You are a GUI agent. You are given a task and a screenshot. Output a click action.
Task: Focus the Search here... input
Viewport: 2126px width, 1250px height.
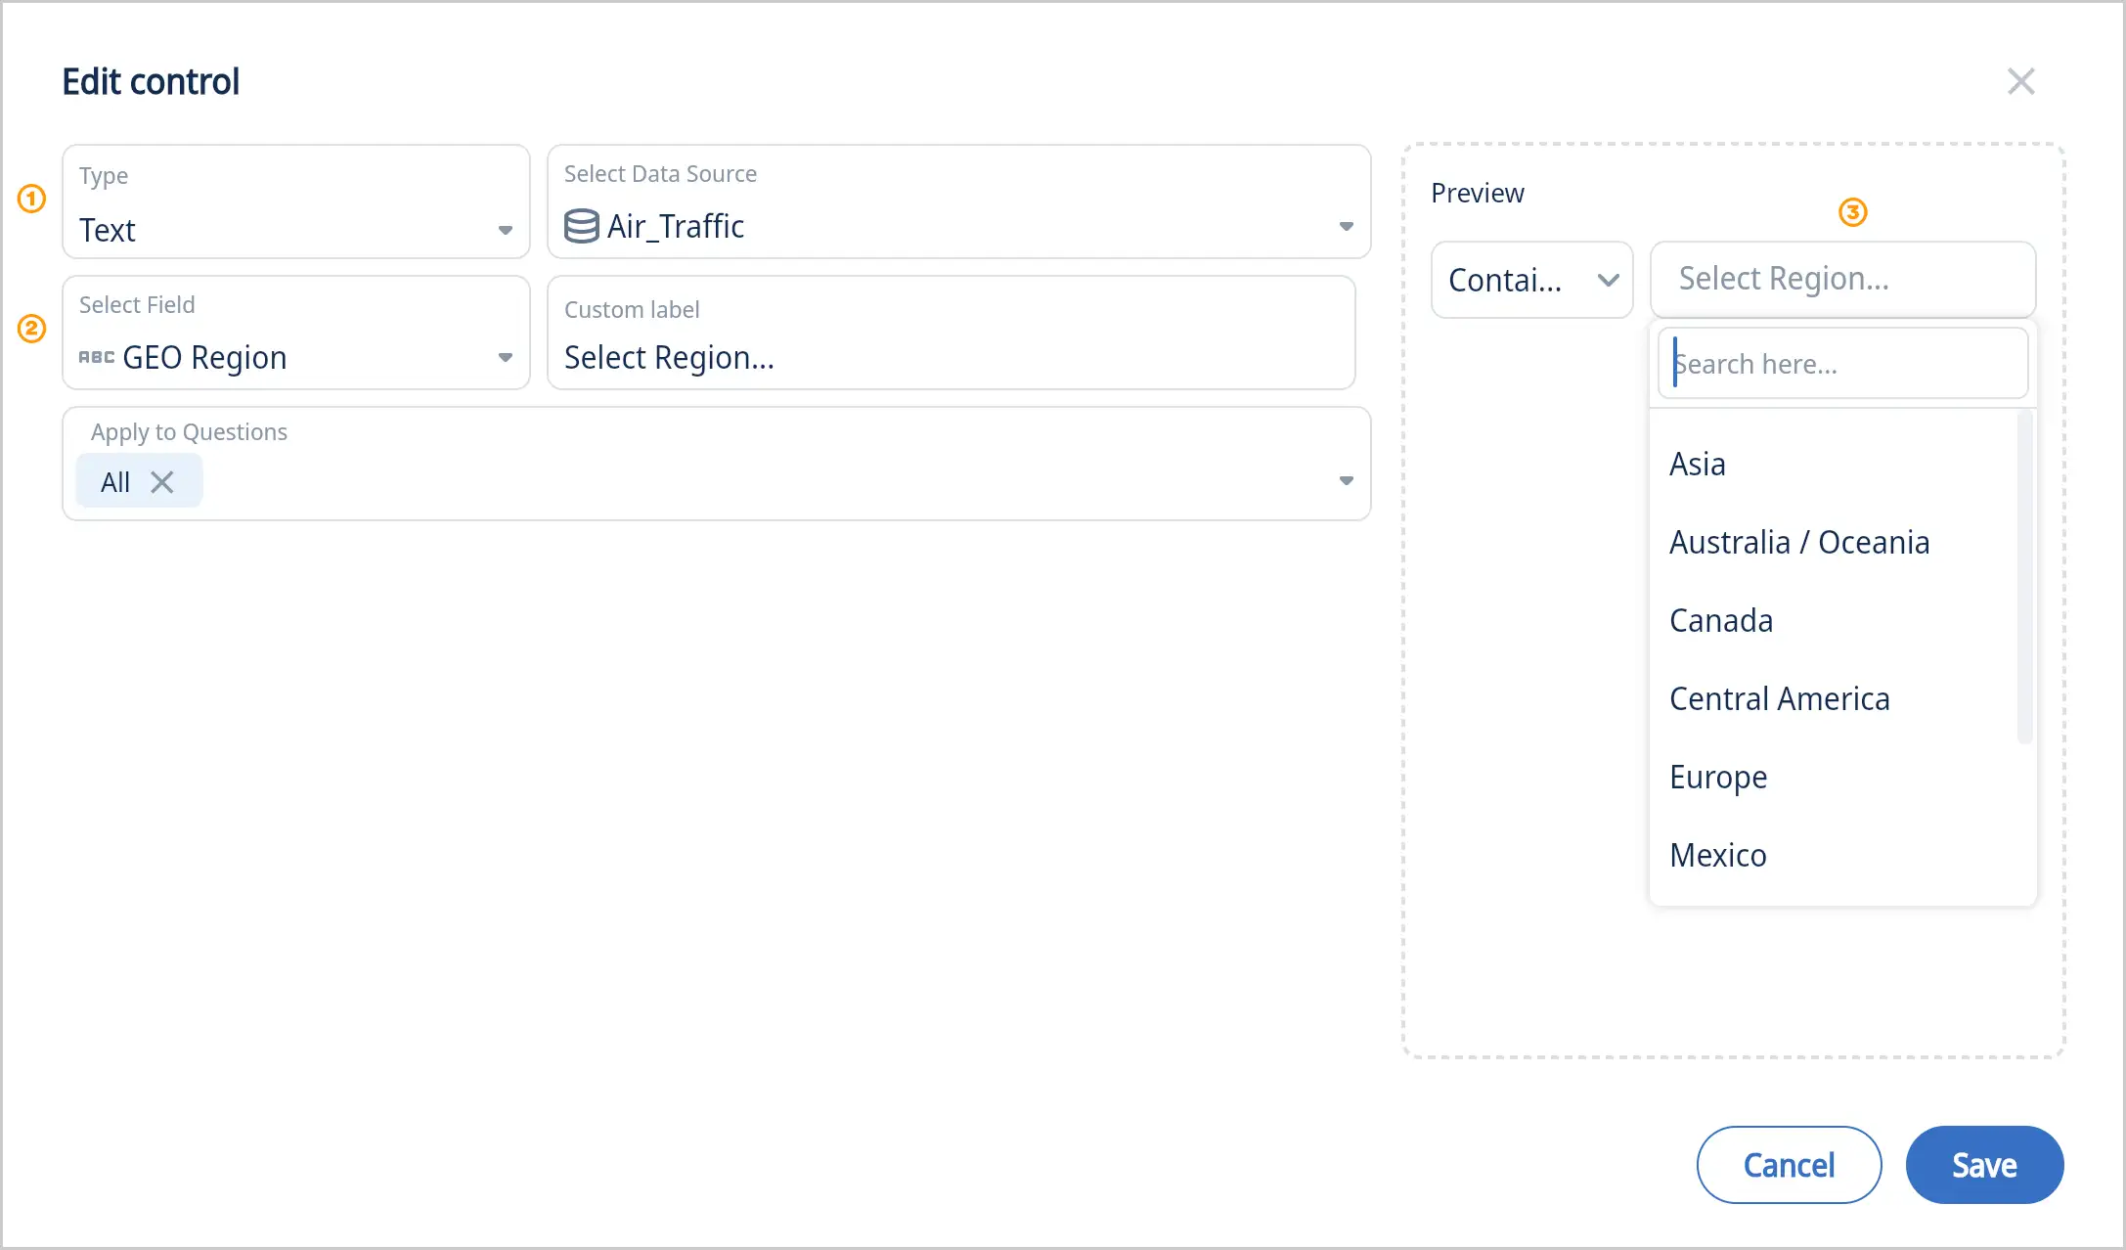(x=1842, y=364)
